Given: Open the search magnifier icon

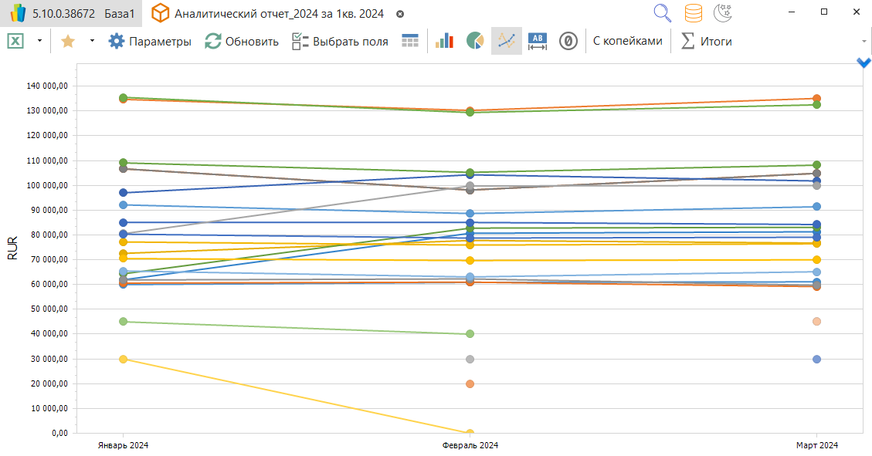Looking at the screenshot, I should tap(663, 13).
